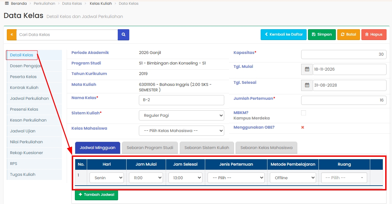Click the calendar icon beside Tgl. Mulai

tap(307, 69)
